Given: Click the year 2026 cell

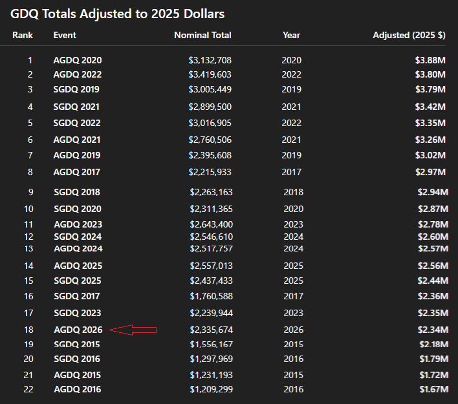Looking at the screenshot, I should click(x=294, y=330).
